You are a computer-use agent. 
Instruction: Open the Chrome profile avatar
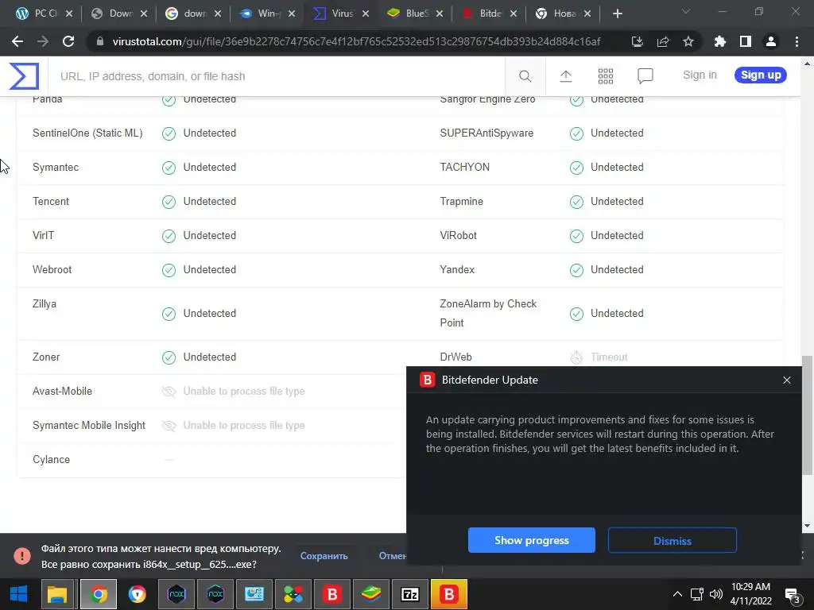[x=771, y=41]
